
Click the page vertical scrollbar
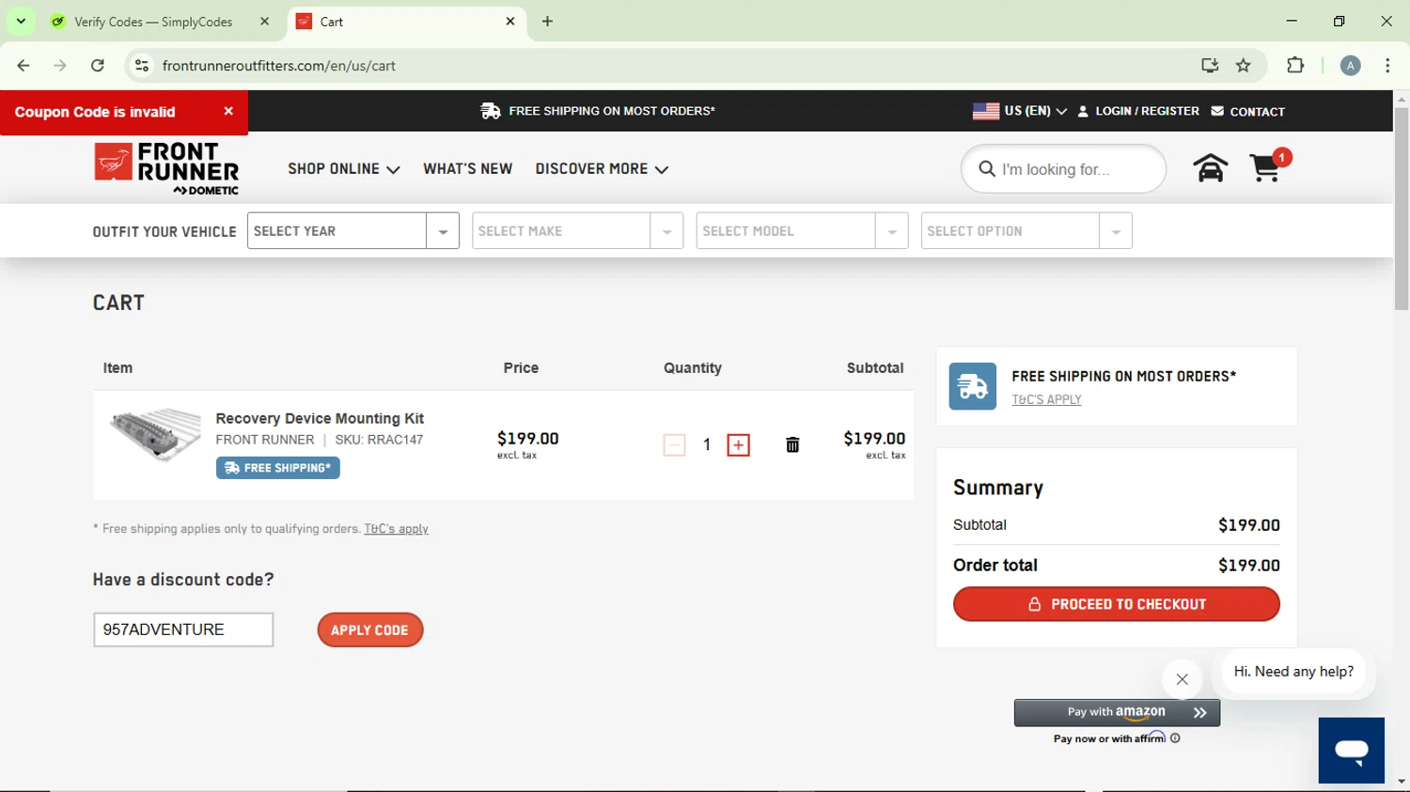click(x=1402, y=209)
